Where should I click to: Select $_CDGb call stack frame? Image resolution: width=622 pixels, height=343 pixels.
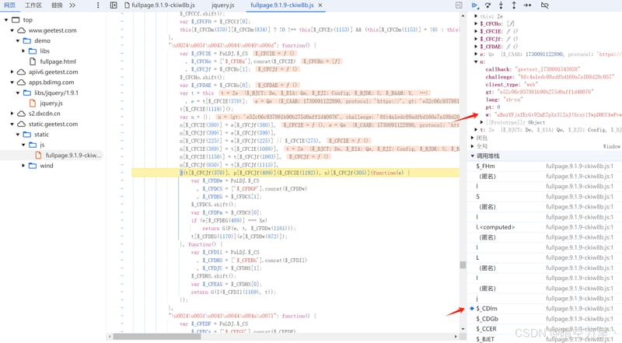[545, 319]
